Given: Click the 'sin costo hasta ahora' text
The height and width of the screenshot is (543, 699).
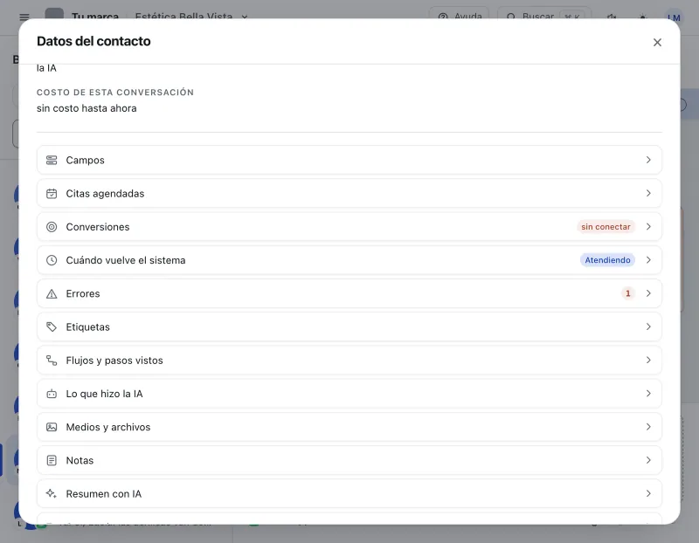Looking at the screenshot, I should [87, 108].
